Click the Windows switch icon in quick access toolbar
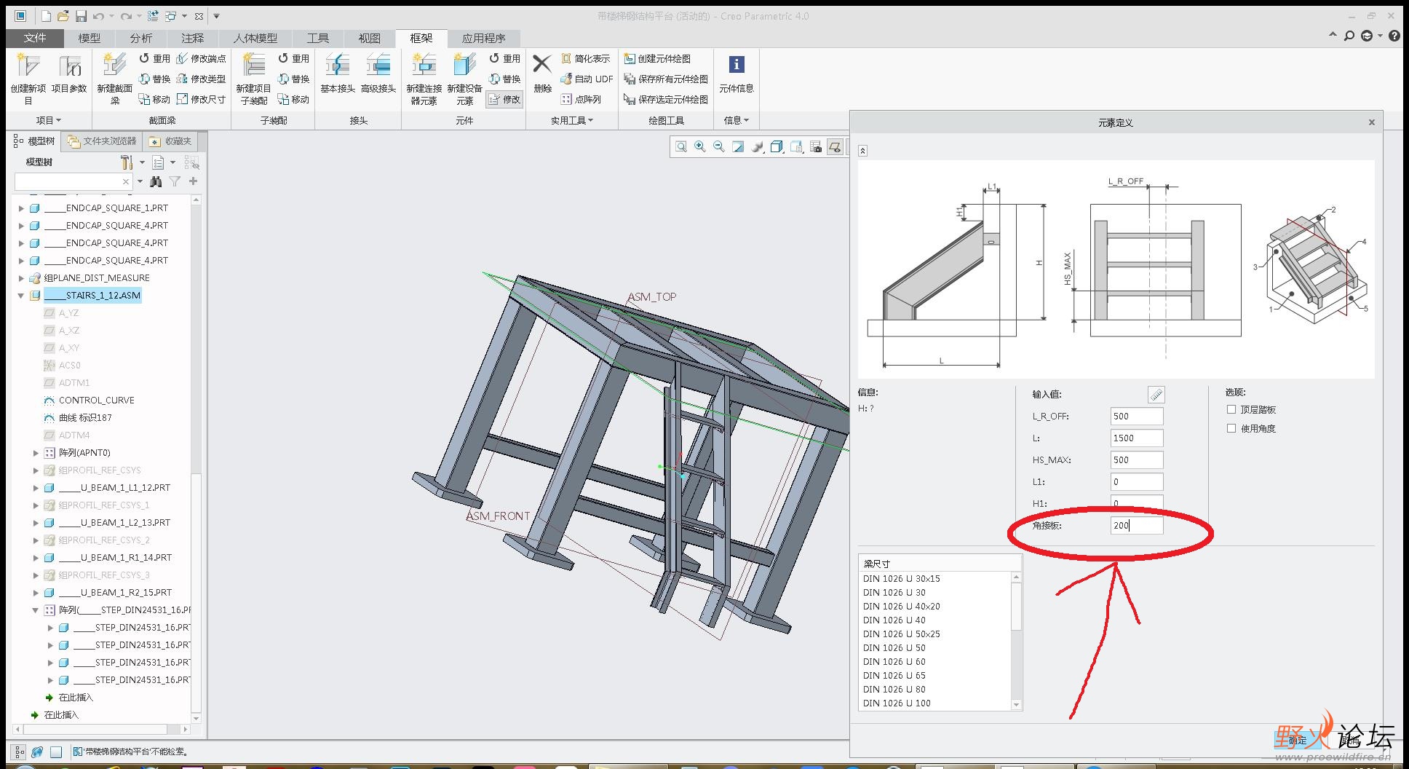The image size is (1409, 769). 170,16
